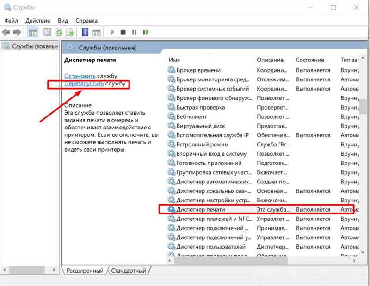Open the Вид menu

point(63,21)
